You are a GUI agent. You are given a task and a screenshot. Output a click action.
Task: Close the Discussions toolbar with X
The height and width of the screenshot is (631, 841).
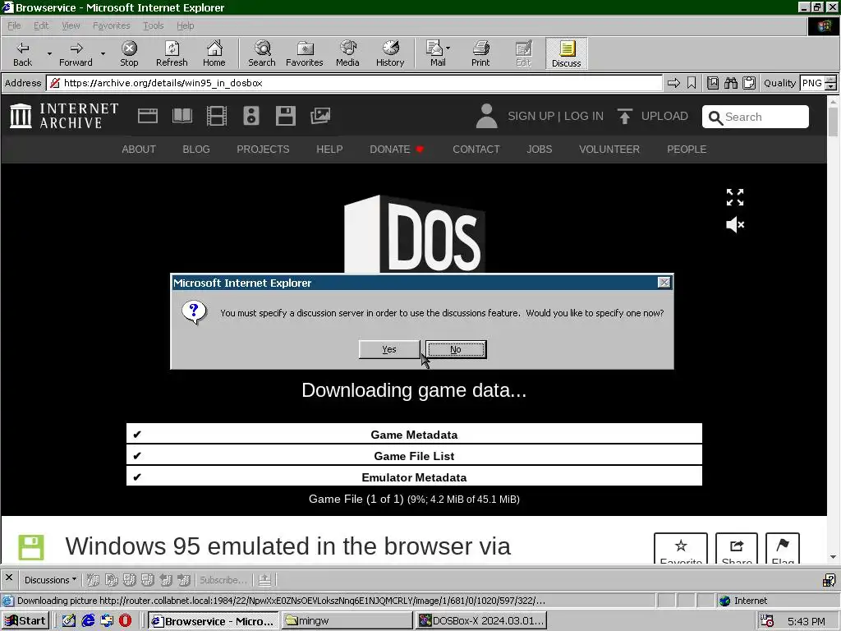8,578
